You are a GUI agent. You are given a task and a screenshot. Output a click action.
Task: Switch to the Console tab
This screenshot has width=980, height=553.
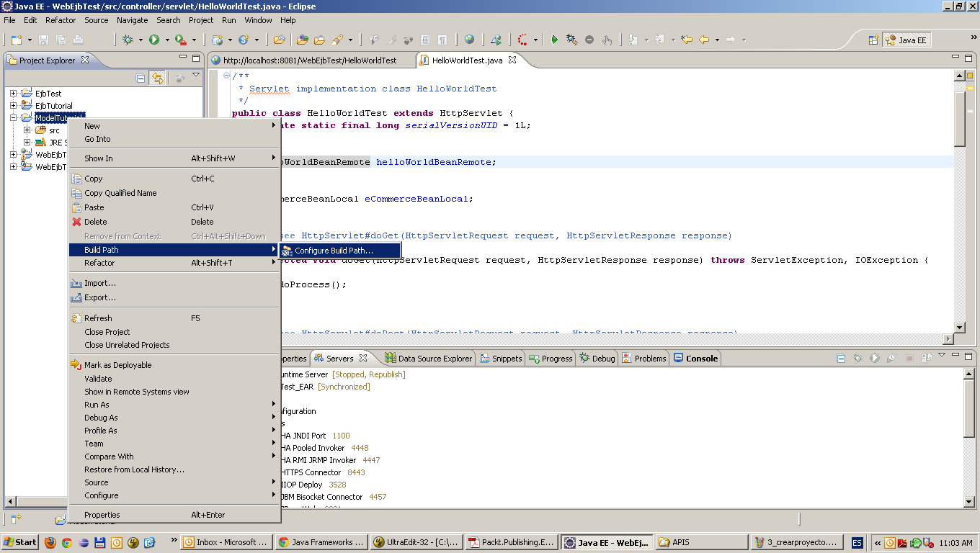pos(695,358)
